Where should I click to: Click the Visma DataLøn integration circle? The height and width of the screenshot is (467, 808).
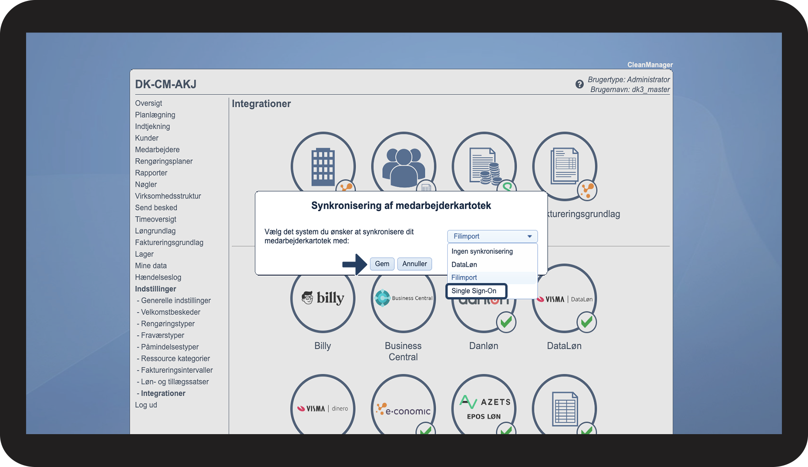(565, 299)
